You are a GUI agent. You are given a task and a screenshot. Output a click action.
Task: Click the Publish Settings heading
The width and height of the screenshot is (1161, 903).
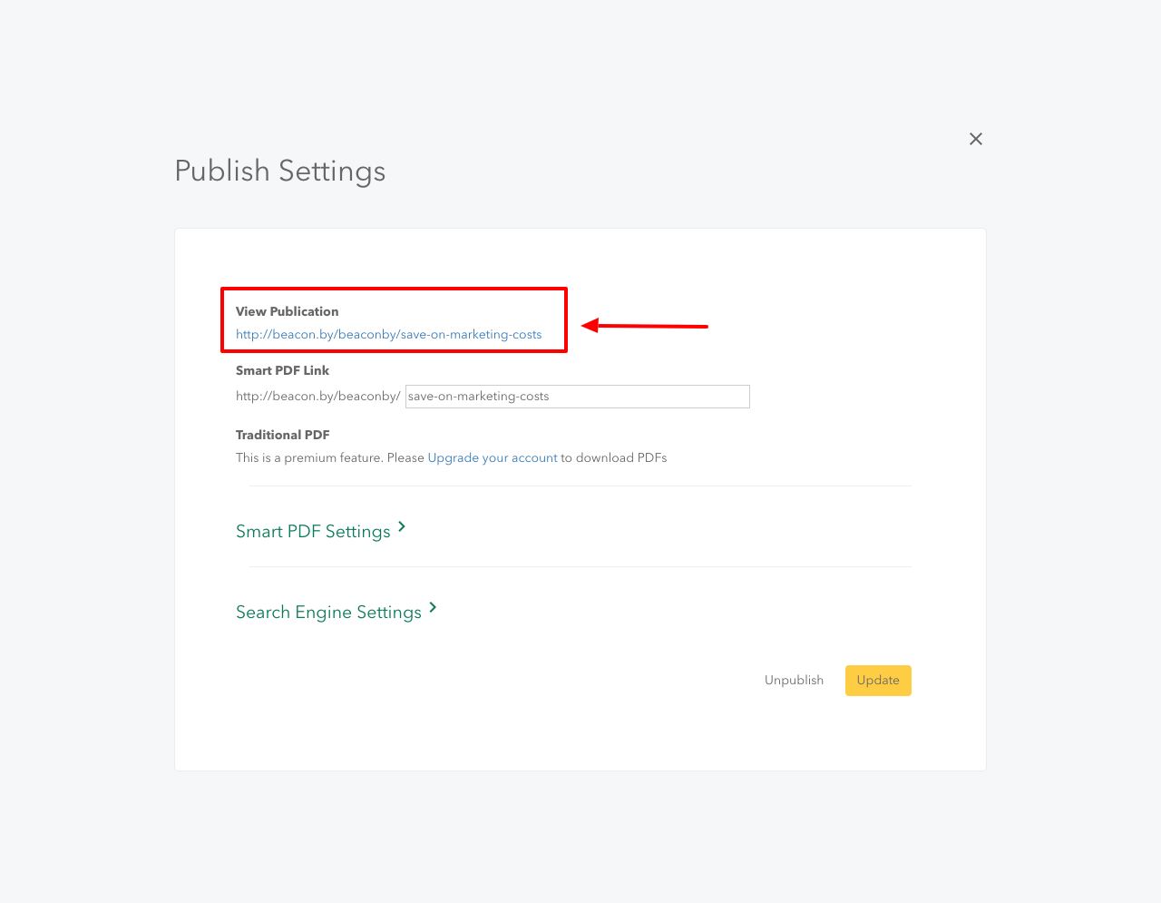click(x=280, y=172)
